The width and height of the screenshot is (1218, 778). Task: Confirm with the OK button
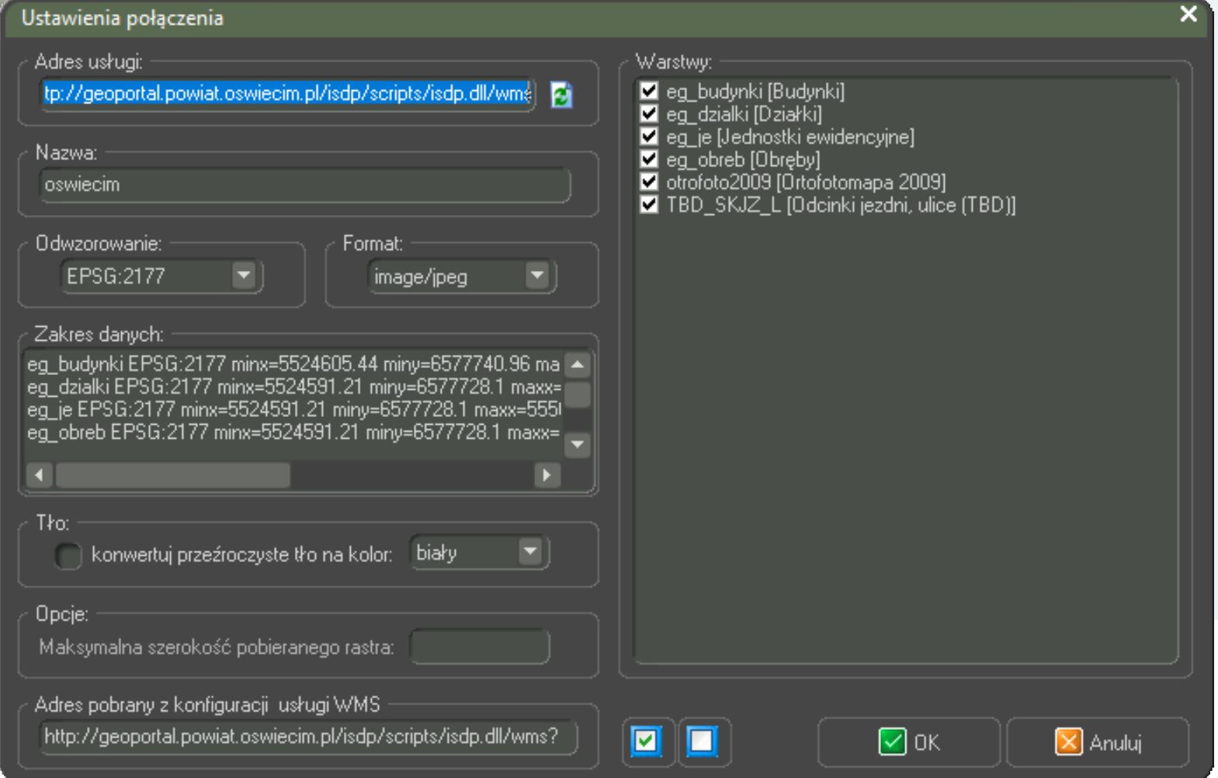[x=909, y=742]
